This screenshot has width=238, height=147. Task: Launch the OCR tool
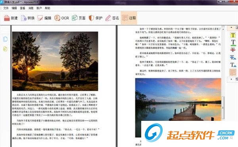61,18
